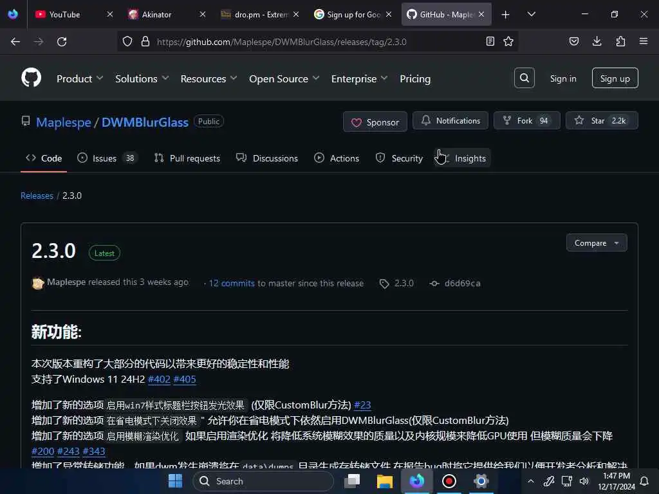Open the Actions tab
This screenshot has width=659, height=494.
point(337,158)
